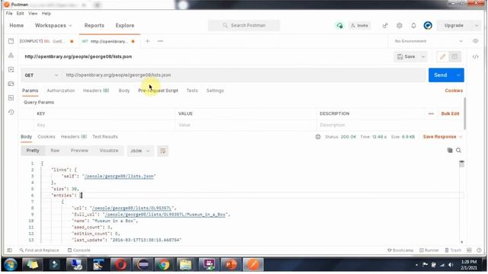The width and height of the screenshot is (488, 274).
Task: Open the History sidebar icon
Action: [11, 112]
